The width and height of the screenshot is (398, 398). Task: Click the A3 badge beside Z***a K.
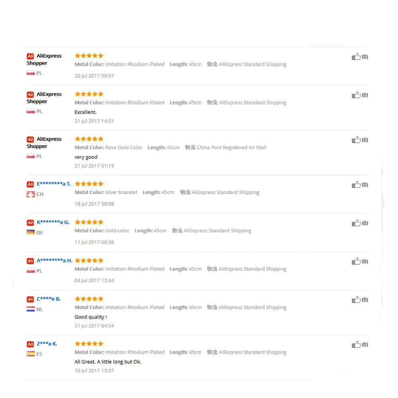coord(30,344)
